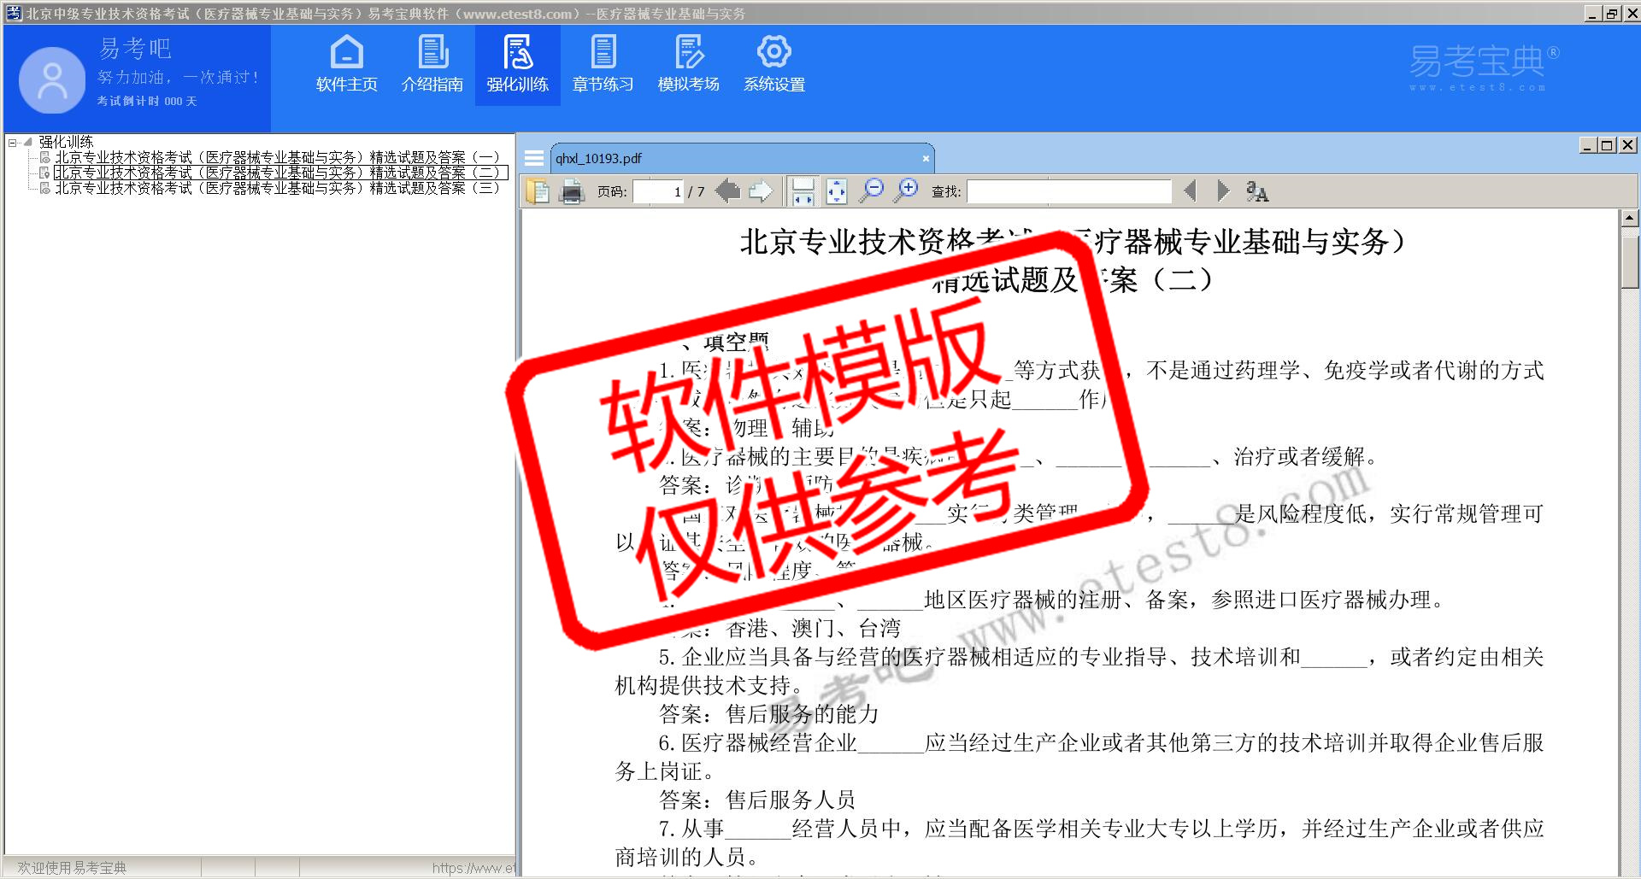Toggle match case search option
1641x879 pixels.
coord(1256,191)
